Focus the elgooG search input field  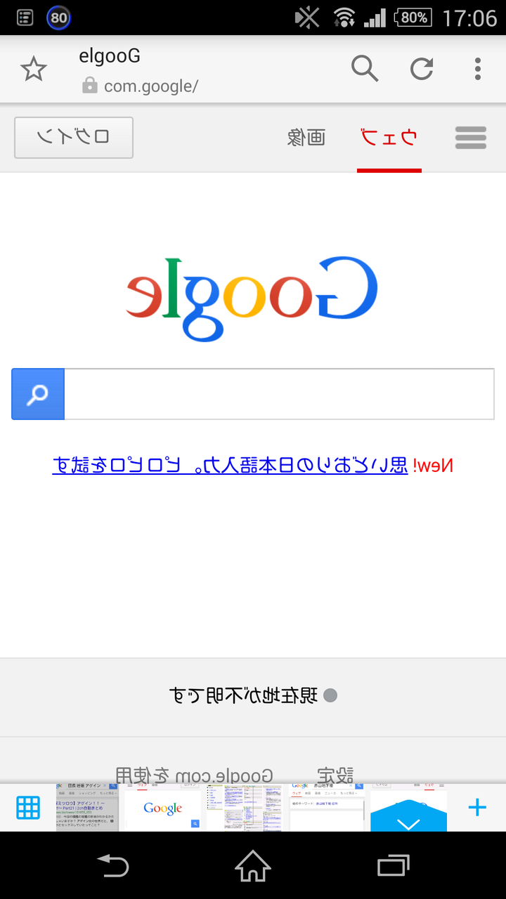[x=279, y=394]
